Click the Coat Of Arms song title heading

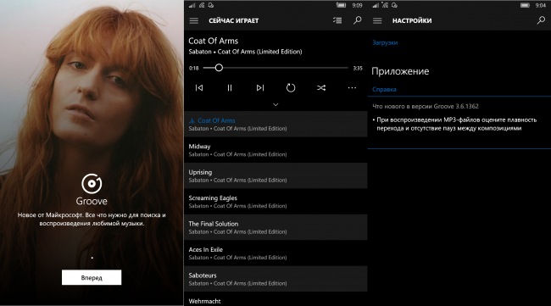(214, 41)
